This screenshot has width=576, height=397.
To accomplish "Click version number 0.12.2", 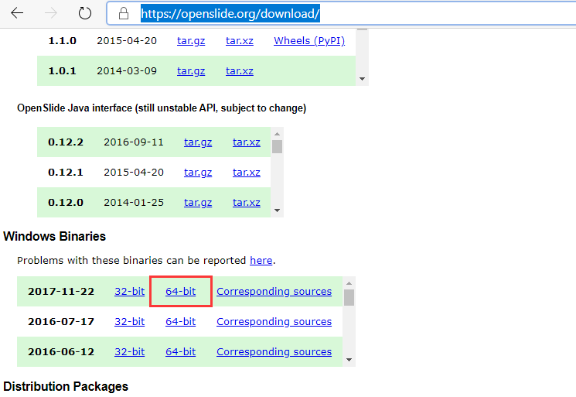I will pos(66,142).
